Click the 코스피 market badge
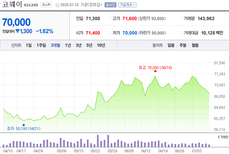Image resolution: width=229 pixels, height=154 pixels. 46,5
